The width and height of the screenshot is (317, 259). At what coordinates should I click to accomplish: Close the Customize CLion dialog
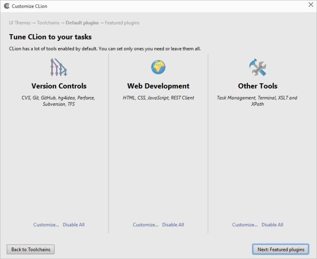(310, 6)
